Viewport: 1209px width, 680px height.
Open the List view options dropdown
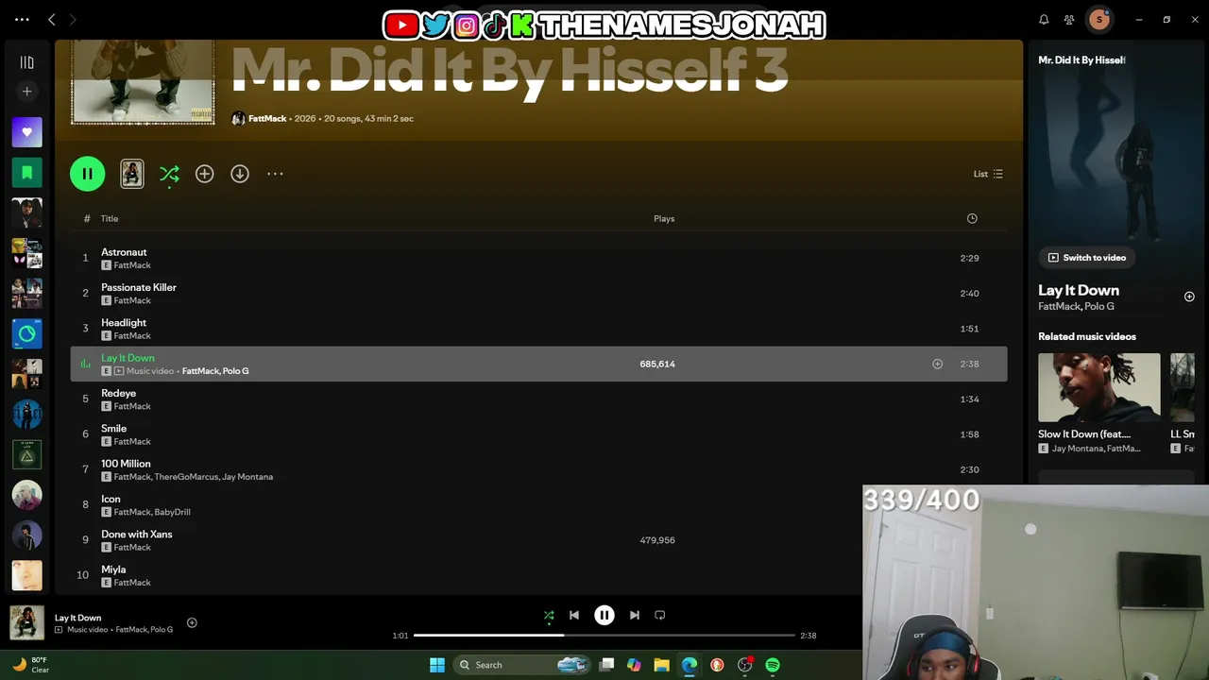tap(988, 174)
